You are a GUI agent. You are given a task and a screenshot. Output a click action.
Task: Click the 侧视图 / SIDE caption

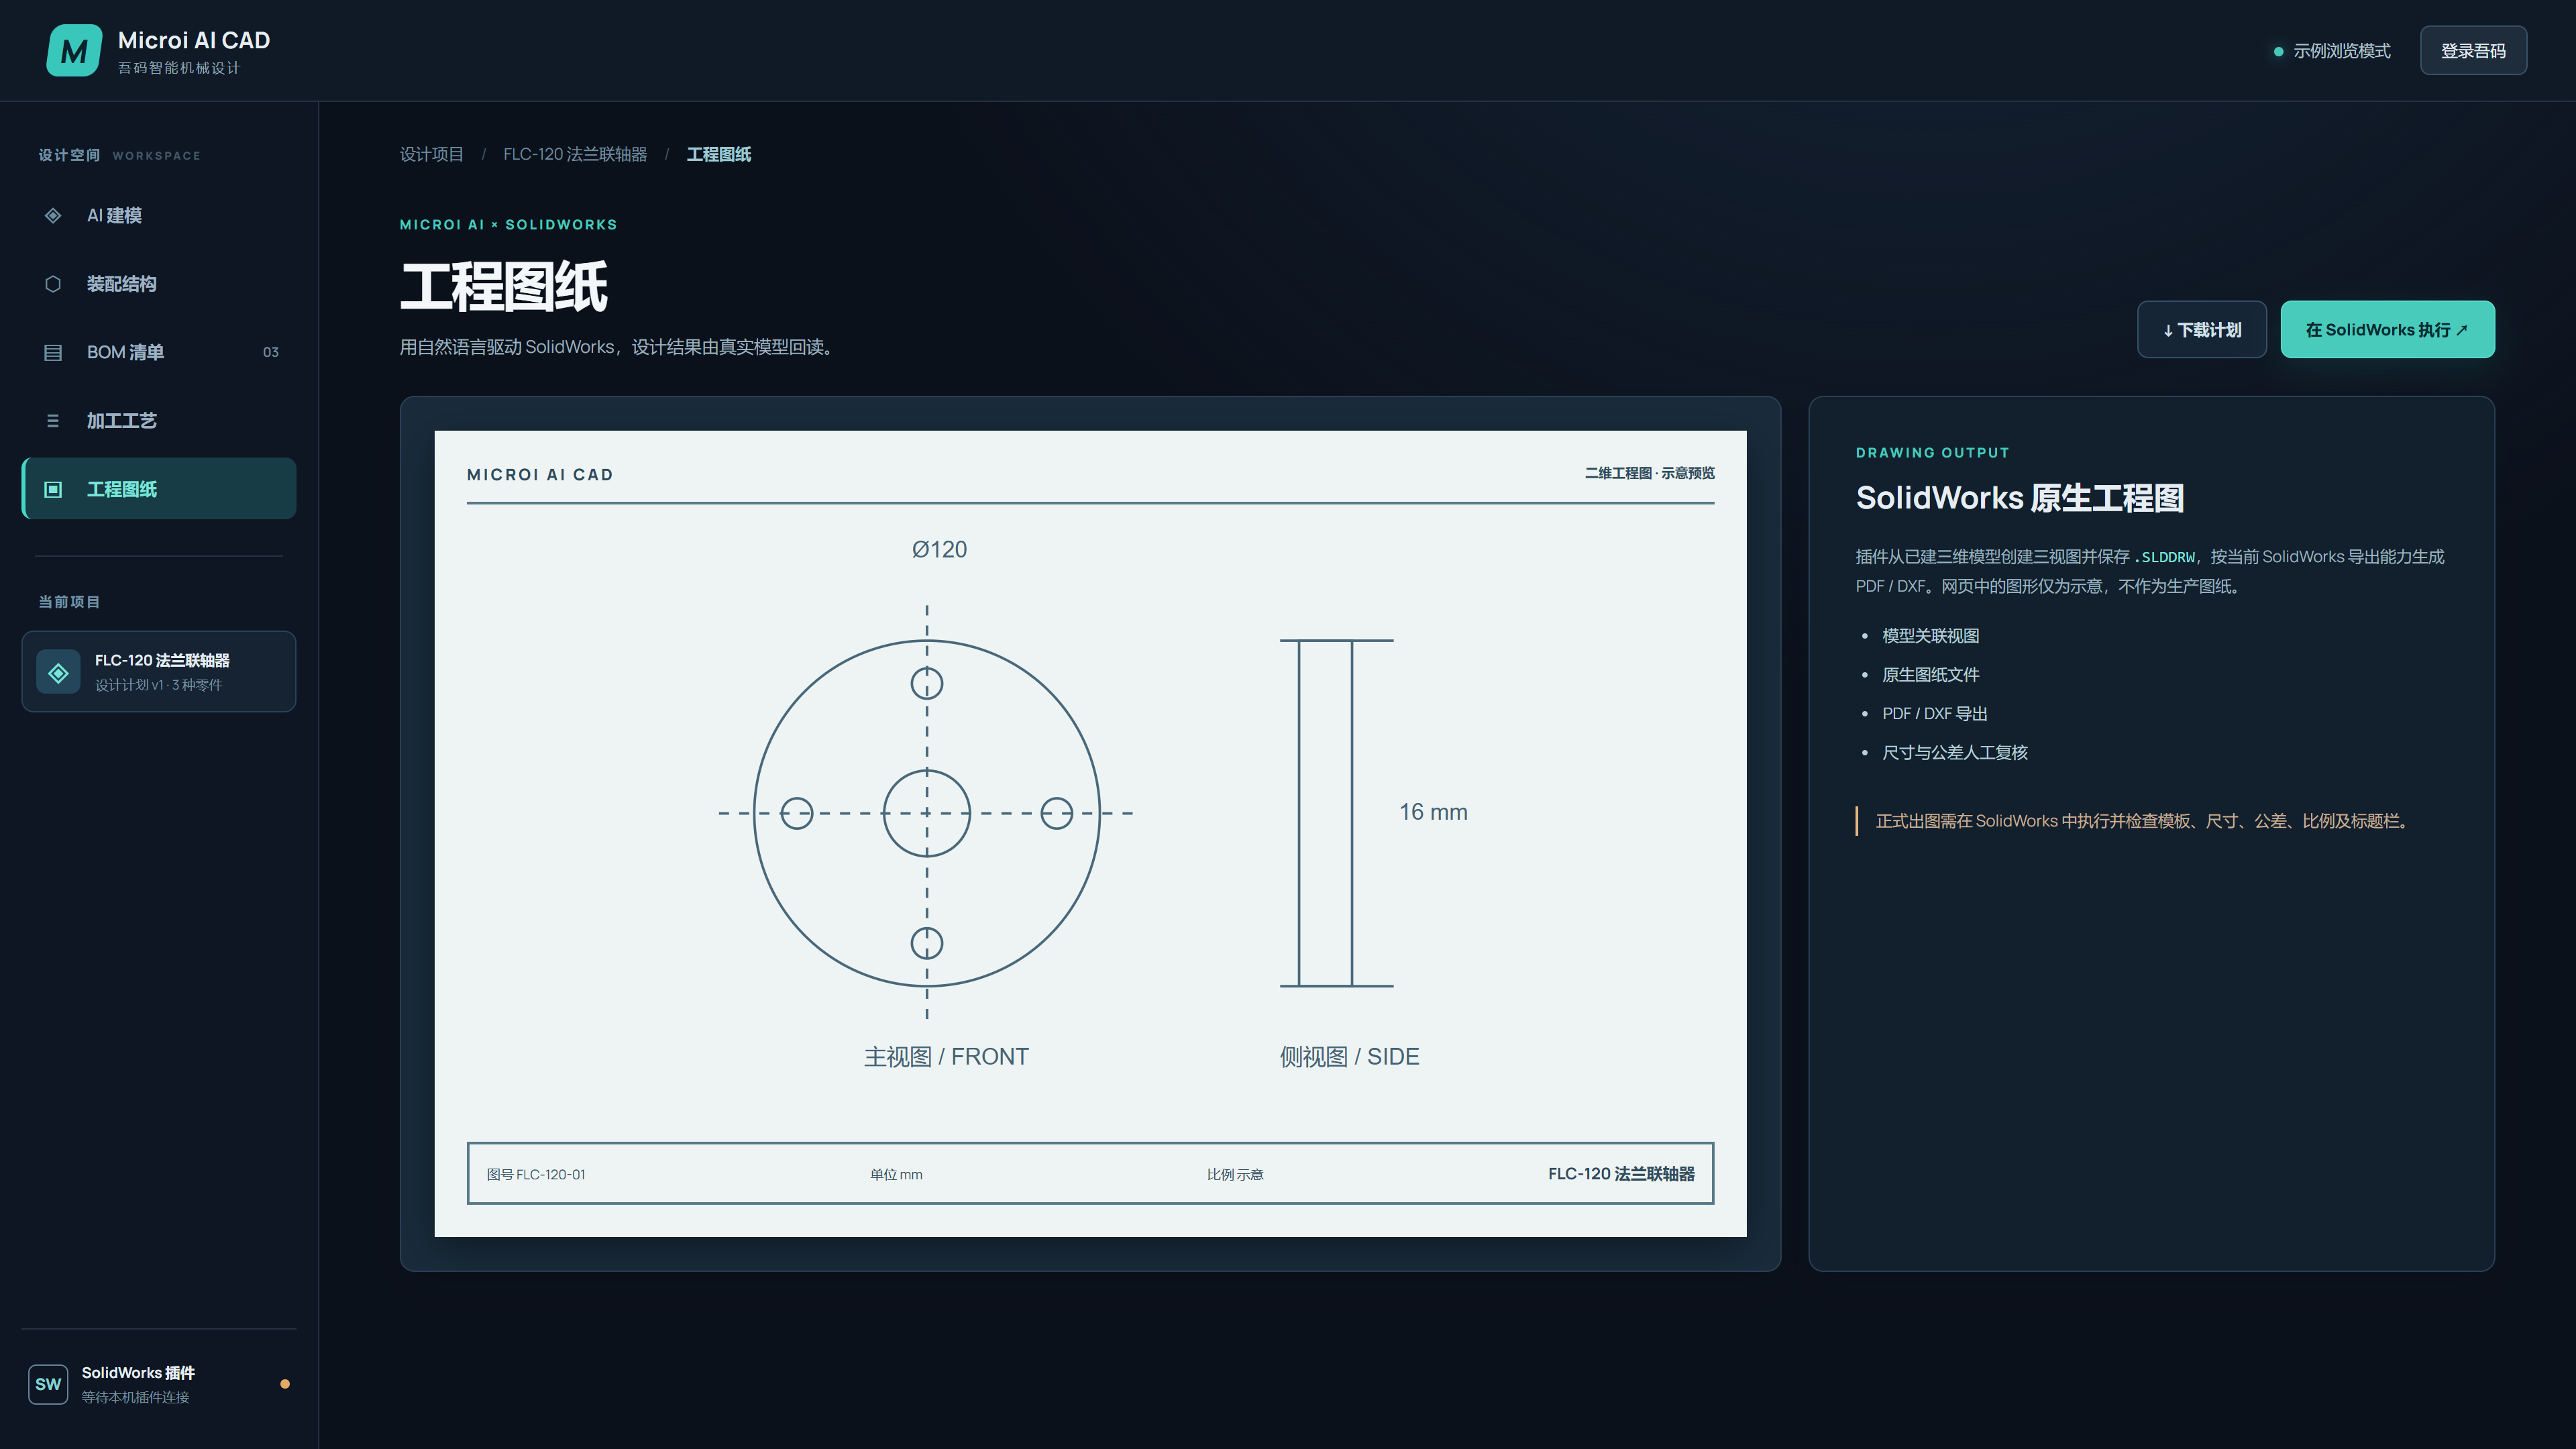[1349, 1057]
